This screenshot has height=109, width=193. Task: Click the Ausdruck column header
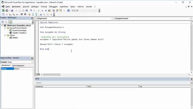coord(61,87)
